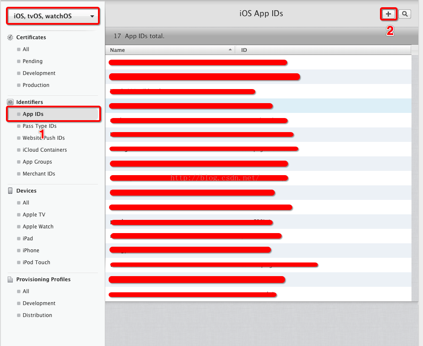Sort by the ID column header
Viewport: 423px width, 346px height.
323,50
